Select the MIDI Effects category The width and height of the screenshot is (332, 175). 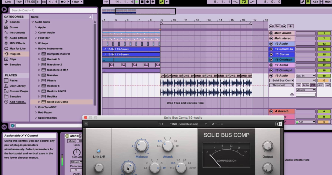pyautogui.click(x=17, y=43)
